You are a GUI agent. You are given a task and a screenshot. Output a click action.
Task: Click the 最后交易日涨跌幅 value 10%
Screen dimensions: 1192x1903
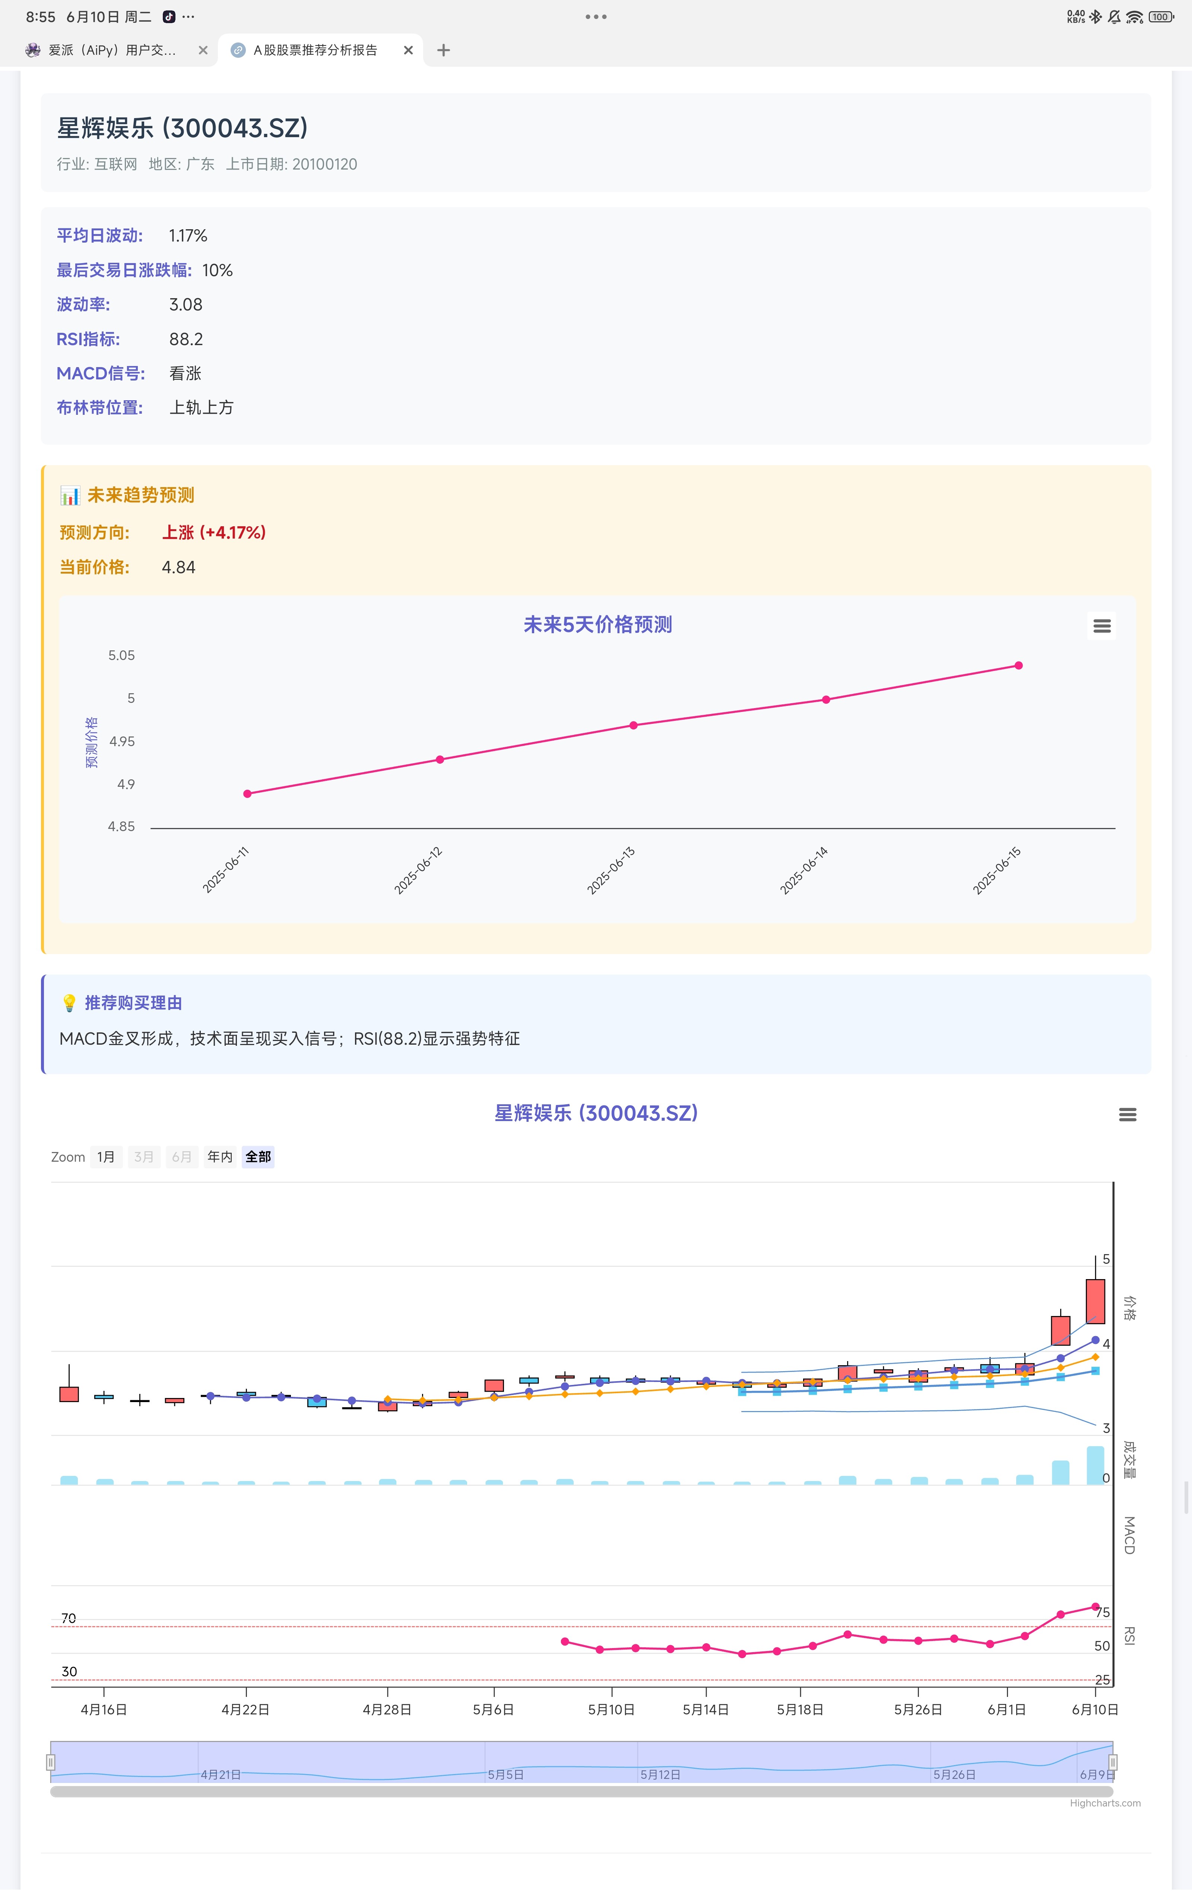click(x=218, y=271)
